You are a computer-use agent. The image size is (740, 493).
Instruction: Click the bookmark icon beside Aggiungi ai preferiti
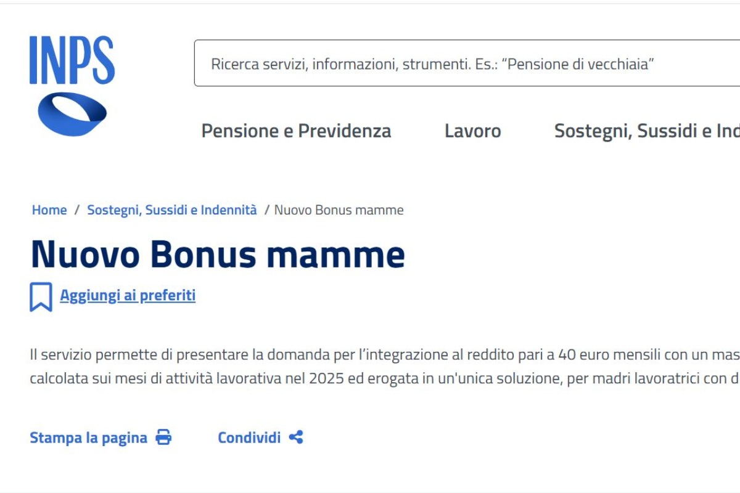[41, 297]
